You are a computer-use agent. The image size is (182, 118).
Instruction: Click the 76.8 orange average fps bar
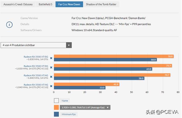point(114,56)
